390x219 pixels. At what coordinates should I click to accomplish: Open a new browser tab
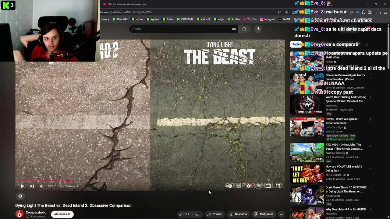(154, 4)
